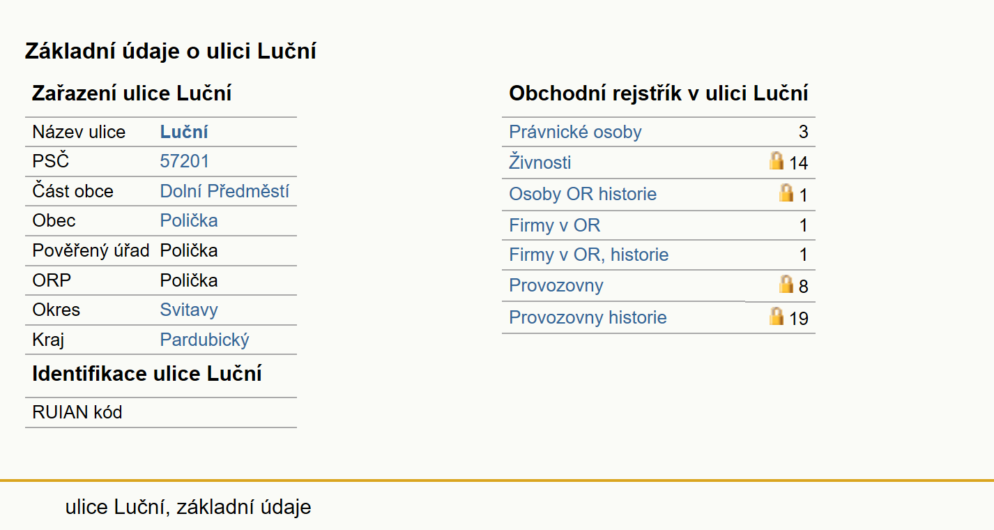This screenshot has width=994, height=530.
Task: Open the Provozovny link
Action: (556, 285)
